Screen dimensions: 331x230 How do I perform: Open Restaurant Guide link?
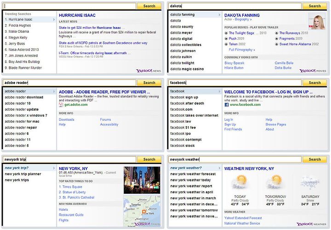point(71,215)
